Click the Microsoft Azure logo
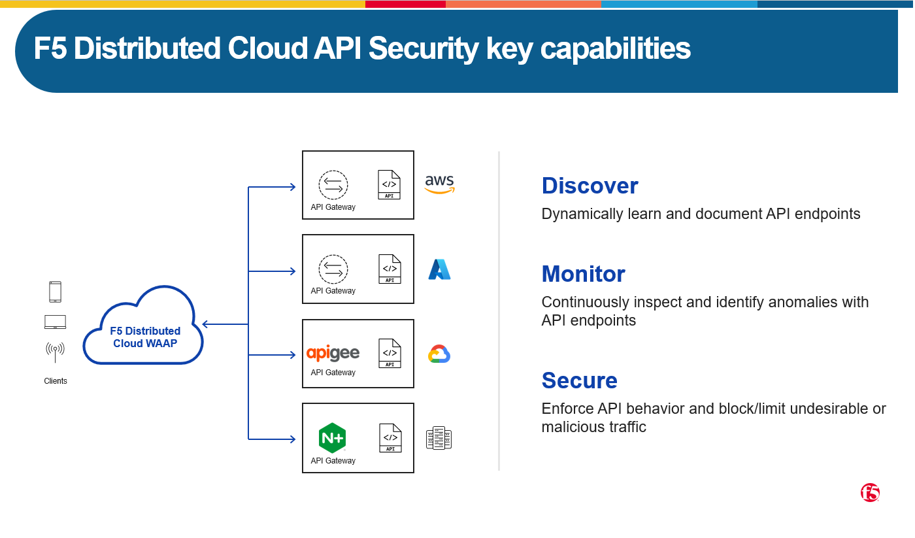 (439, 269)
